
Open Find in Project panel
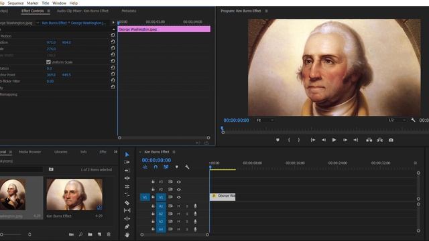(80, 234)
